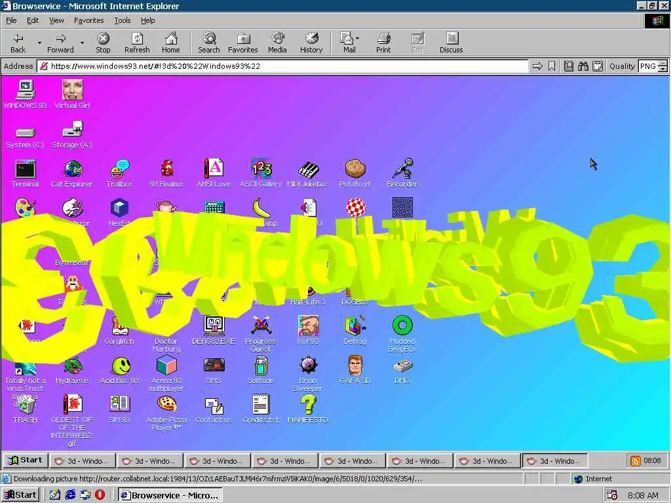
Task: Open the TRASH bin icon
Action: tap(25, 409)
